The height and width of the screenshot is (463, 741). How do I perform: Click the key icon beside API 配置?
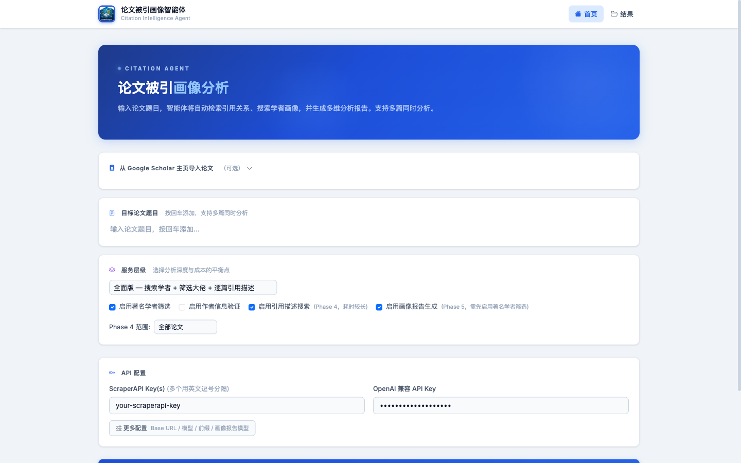pos(112,372)
